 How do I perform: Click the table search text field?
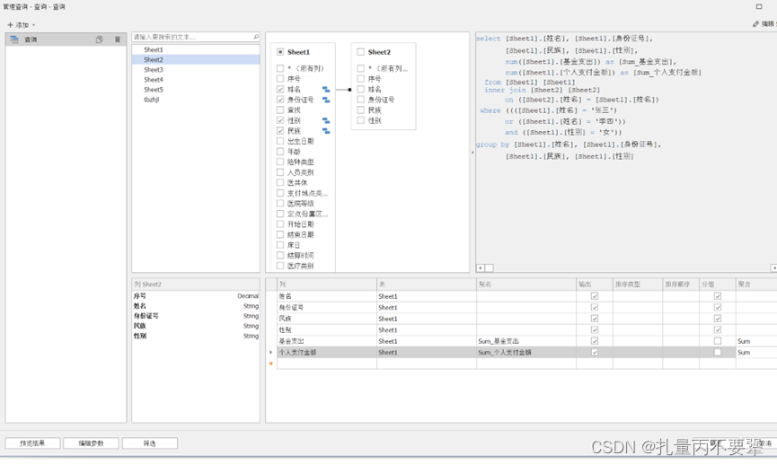[x=189, y=38]
